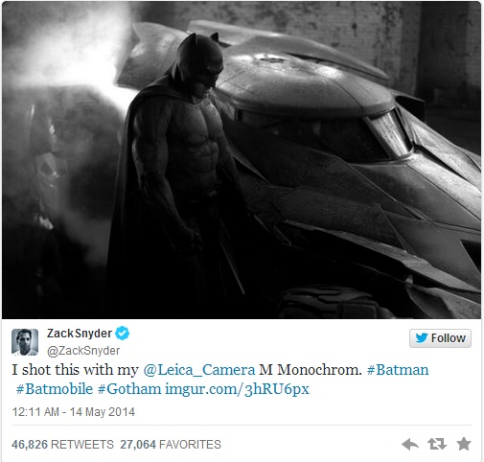Click the reply arrow icon
Viewport: 484px width, 462px height.
pos(410,444)
